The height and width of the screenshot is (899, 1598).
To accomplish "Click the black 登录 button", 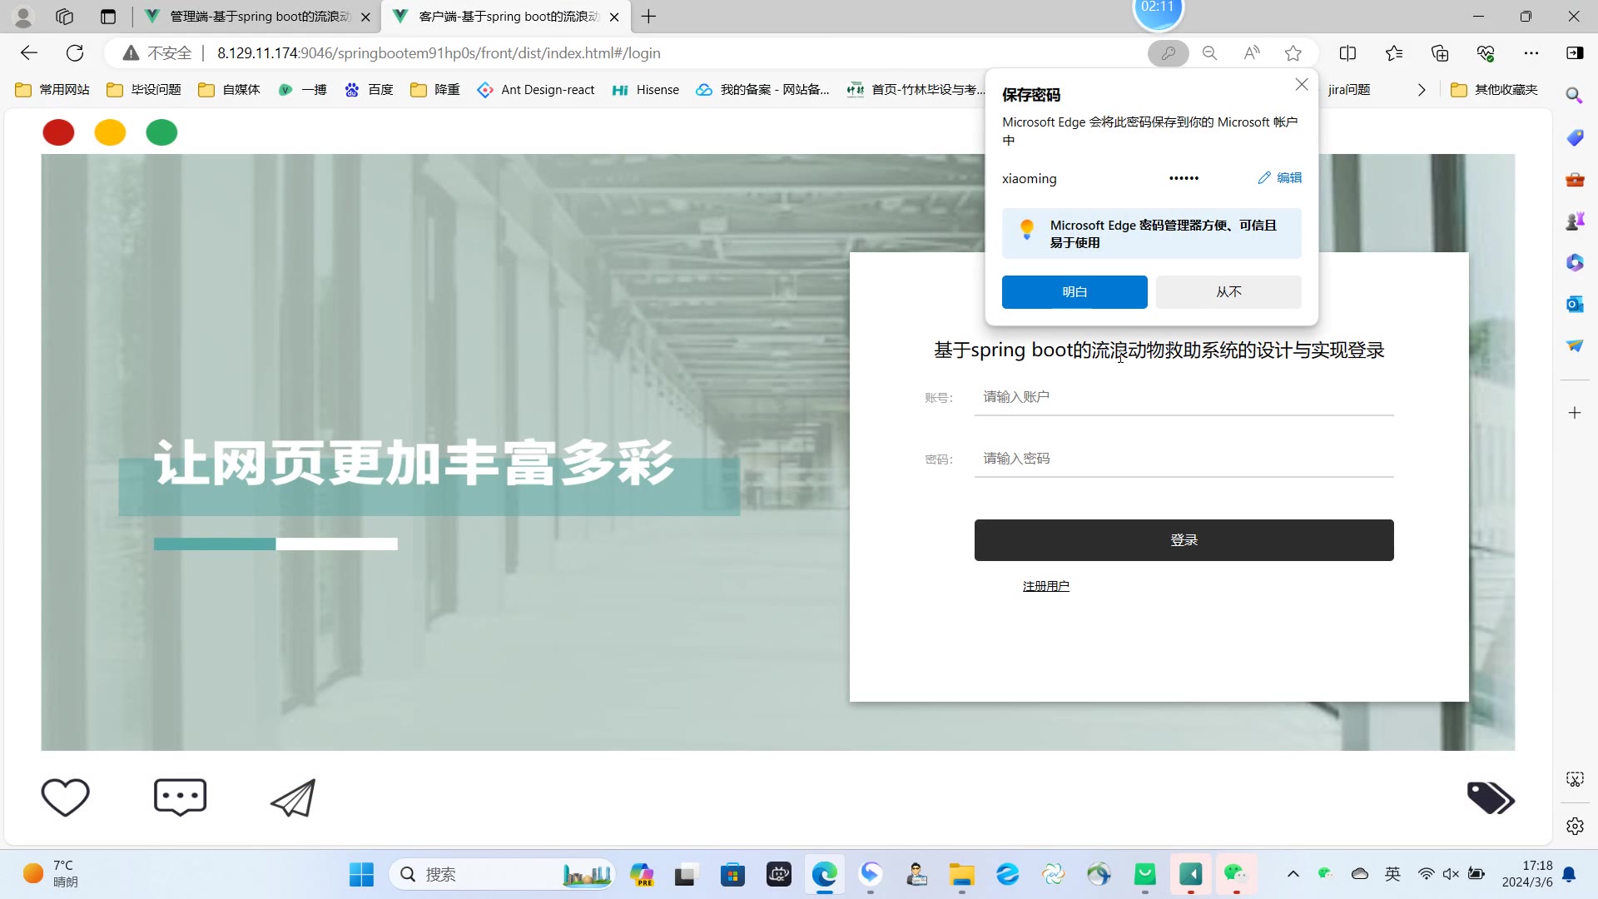I will click(x=1184, y=540).
